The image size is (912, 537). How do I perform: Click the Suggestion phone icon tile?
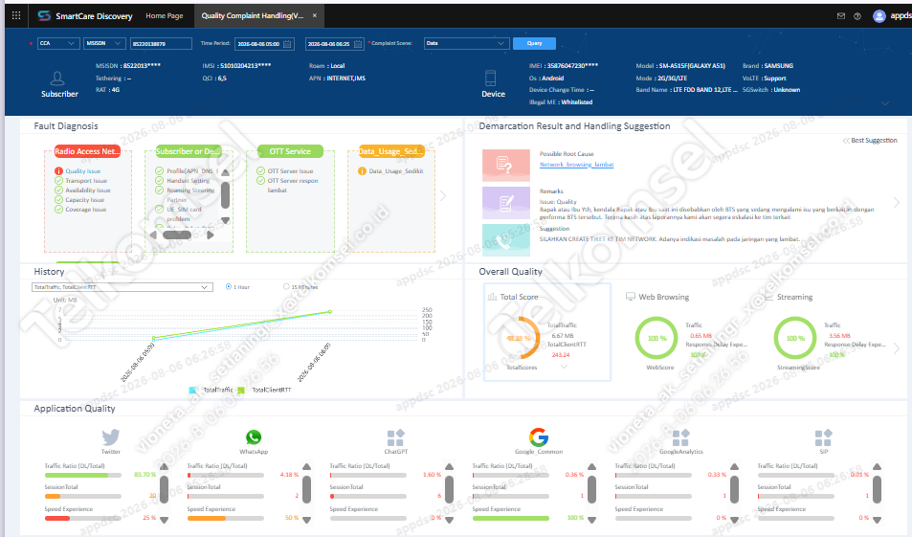pyautogui.click(x=506, y=239)
